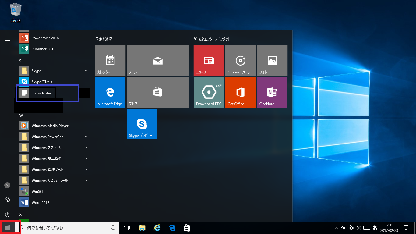Open Settings gear in Start menu

pyautogui.click(x=7, y=200)
